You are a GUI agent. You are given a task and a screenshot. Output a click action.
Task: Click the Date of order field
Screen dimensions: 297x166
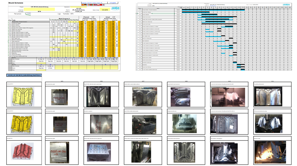click(x=105, y=10)
